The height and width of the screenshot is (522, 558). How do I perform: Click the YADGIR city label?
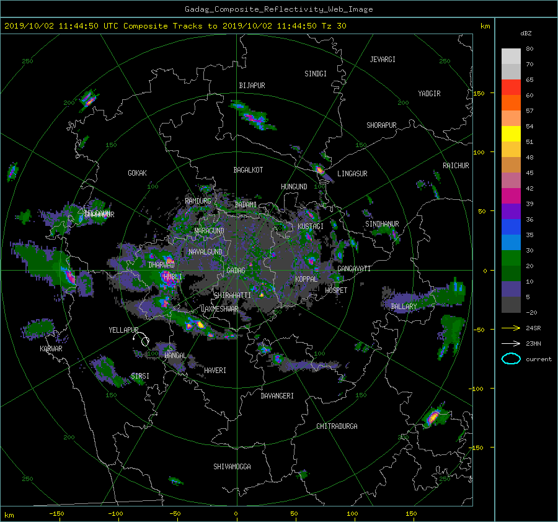429,94
